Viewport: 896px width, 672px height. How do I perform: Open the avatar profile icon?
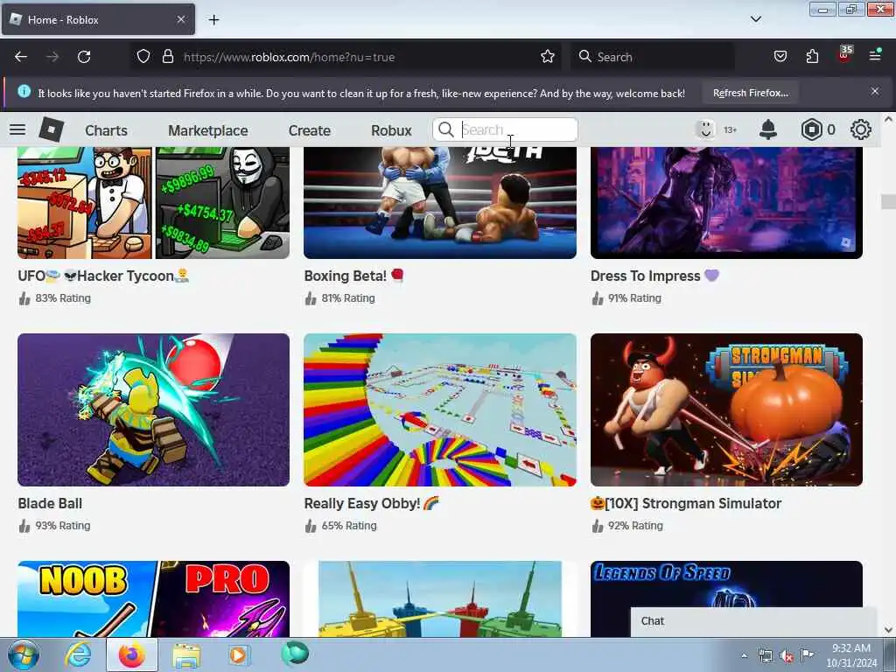706,129
